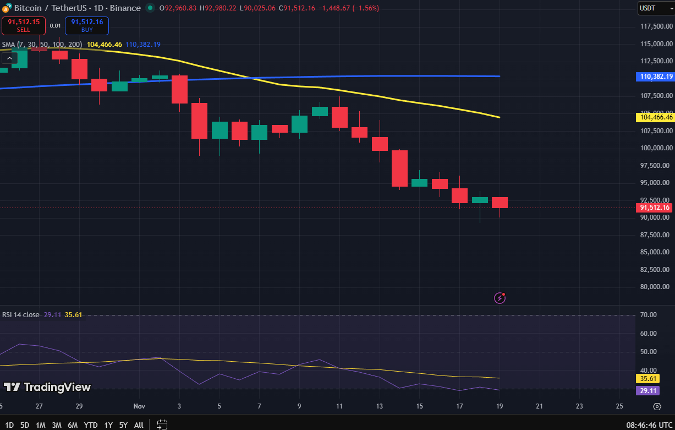The image size is (675, 430).
Task: Select the All range button
Action: [x=139, y=425]
